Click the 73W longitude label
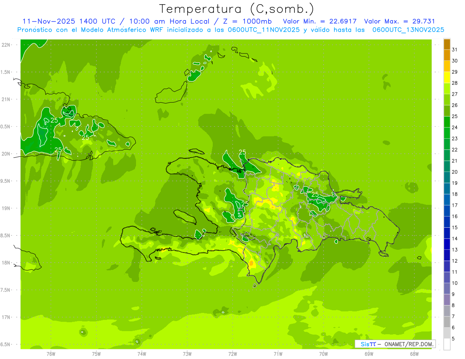The width and height of the screenshot is (465, 359). click(187, 354)
